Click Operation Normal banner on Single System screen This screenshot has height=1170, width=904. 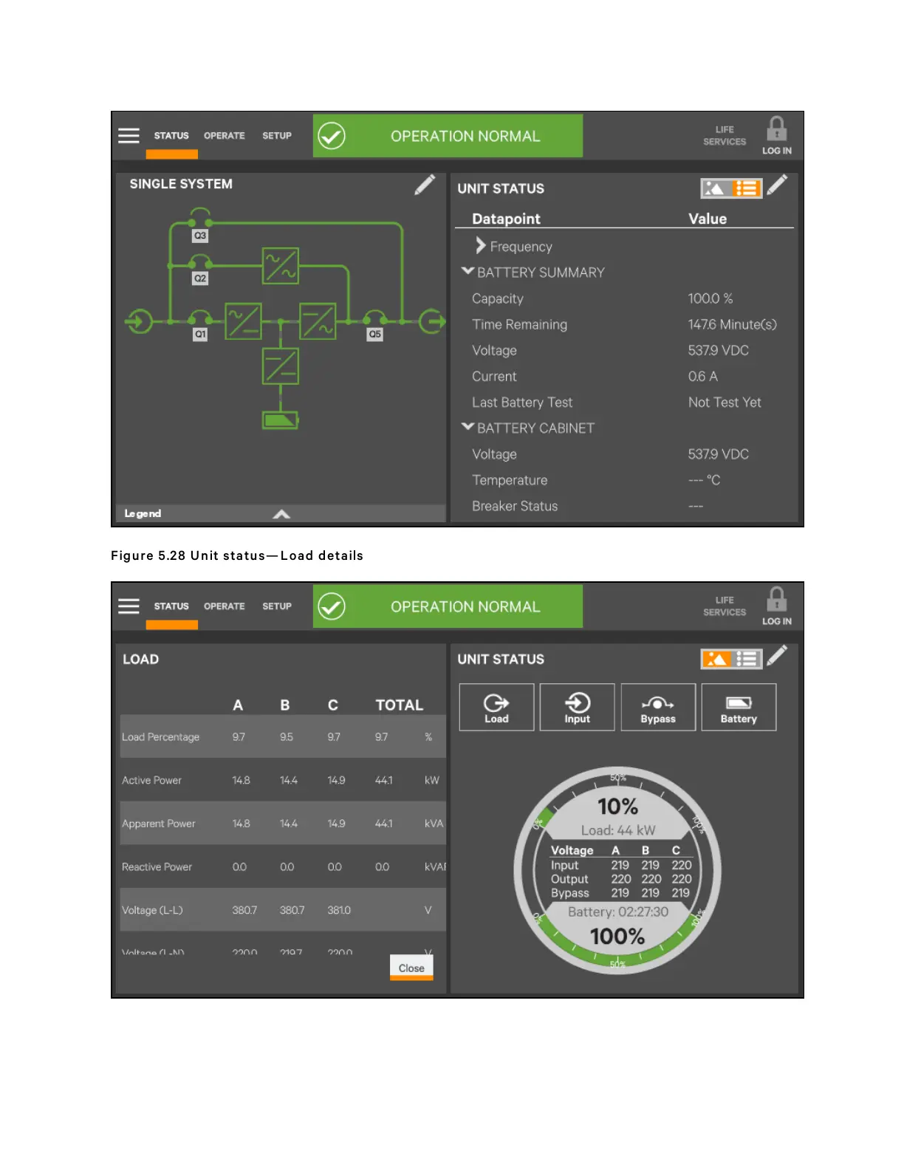click(x=448, y=136)
